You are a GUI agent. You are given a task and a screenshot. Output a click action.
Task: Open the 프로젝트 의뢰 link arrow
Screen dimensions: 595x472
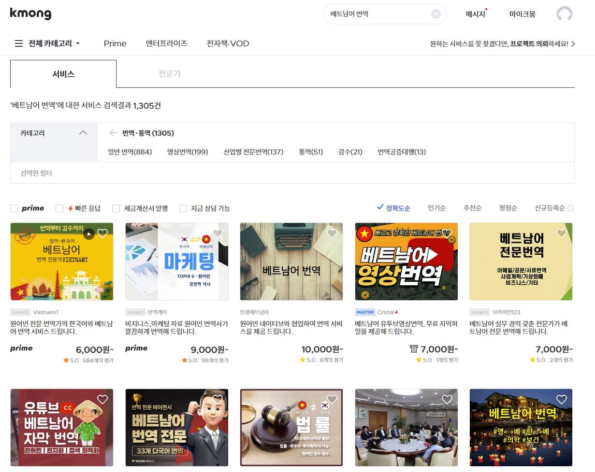(573, 44)
